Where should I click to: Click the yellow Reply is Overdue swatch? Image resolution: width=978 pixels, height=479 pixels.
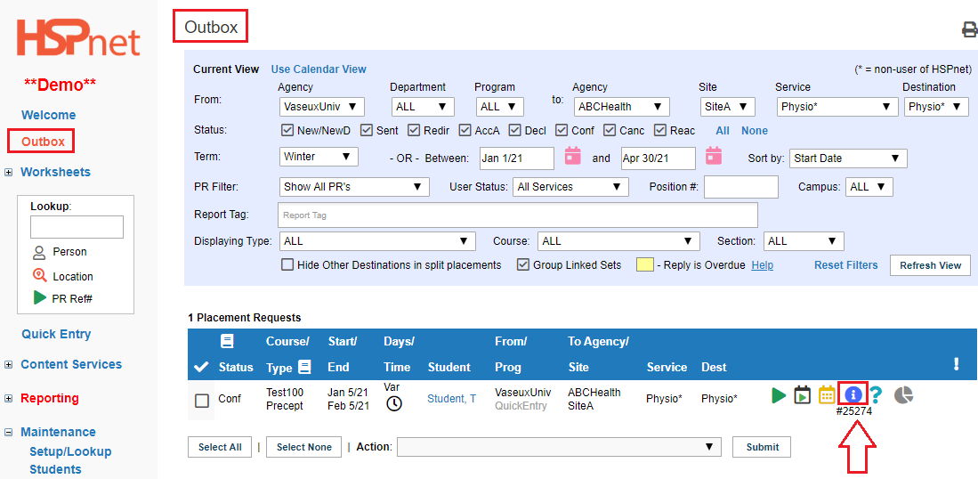(645, 265)
